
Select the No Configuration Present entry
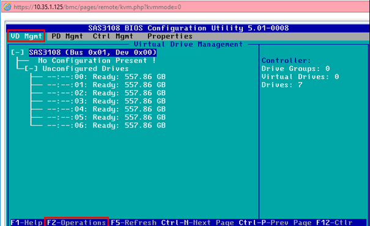(97, 61)
